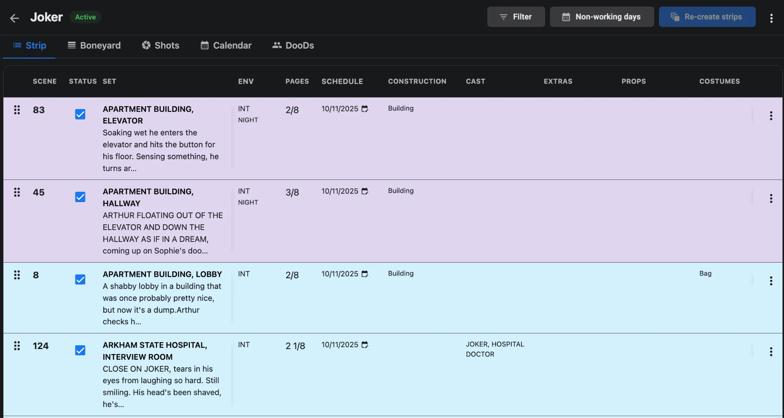Click the COSTUMES column header
Screen dimensions: 784x418
tap(720, 81)
